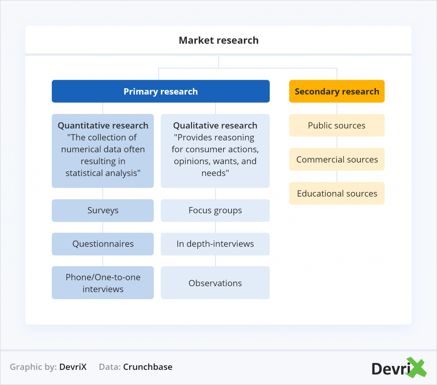Click the Market research title
This screenshot has height=385, width=437.
click(218, 40)
